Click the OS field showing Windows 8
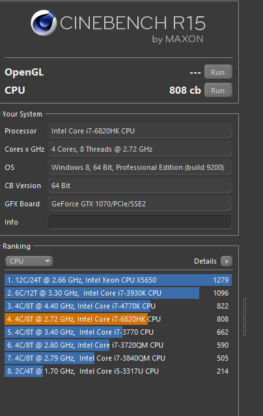Image resolution: width=263 pixels, height=416 pixels. pyautogui.click(x=140, y=167)
